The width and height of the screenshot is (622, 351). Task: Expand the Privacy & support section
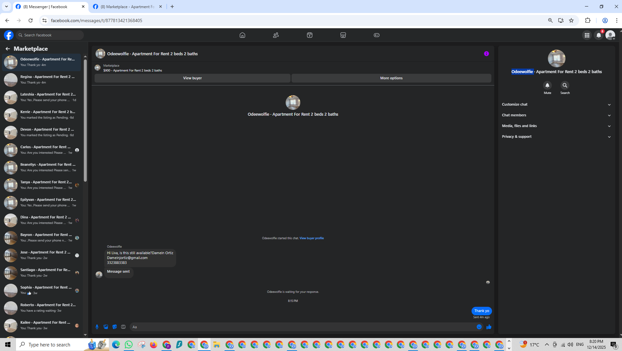click(x=556, y=136)
